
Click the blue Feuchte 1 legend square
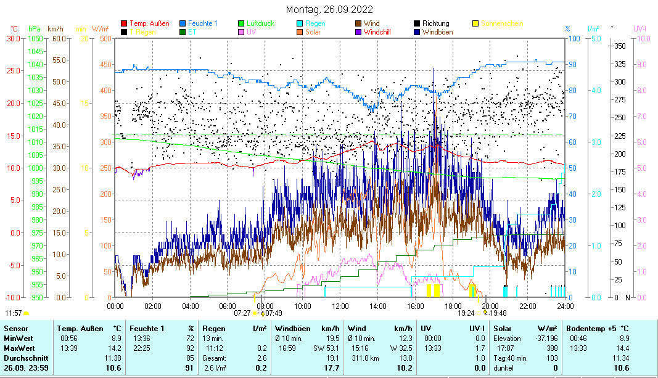click(183, 23)
